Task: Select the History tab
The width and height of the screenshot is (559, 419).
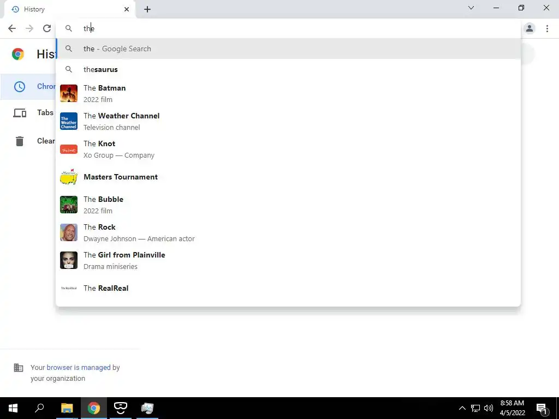Action: click(x=69, y=10)
